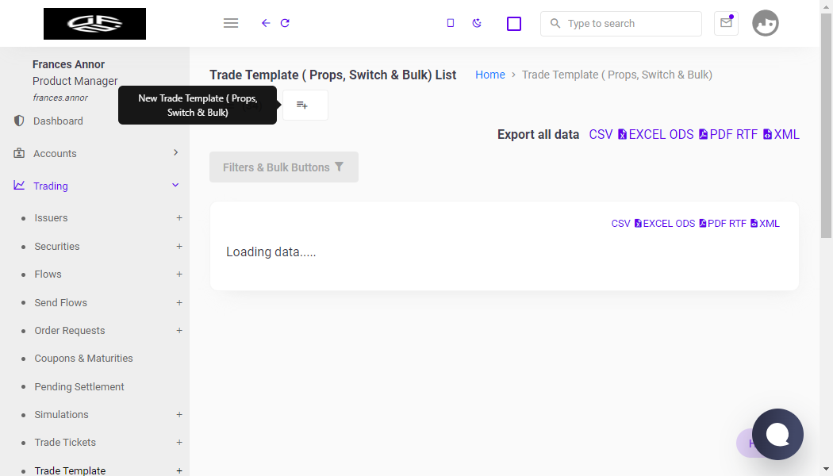Open Order Requests submenu item
Screen dimensions: 833x476
click(70, 331)
